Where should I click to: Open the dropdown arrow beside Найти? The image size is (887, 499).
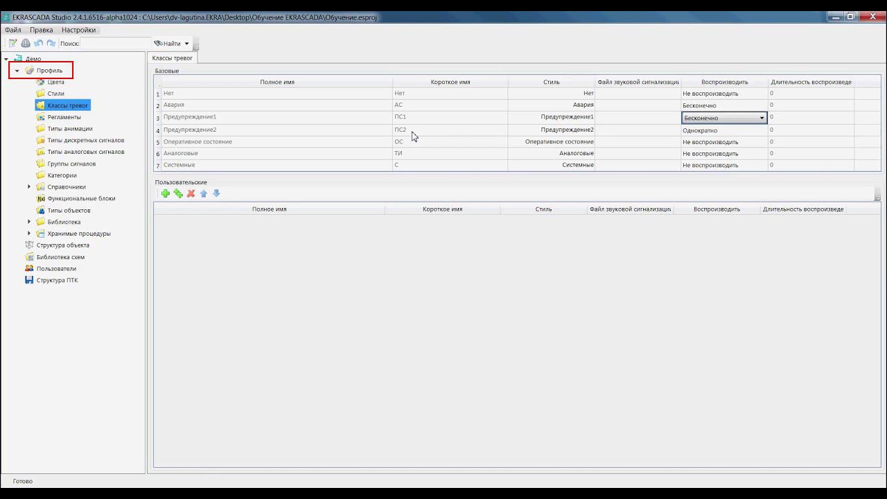(x=186, y=44)
